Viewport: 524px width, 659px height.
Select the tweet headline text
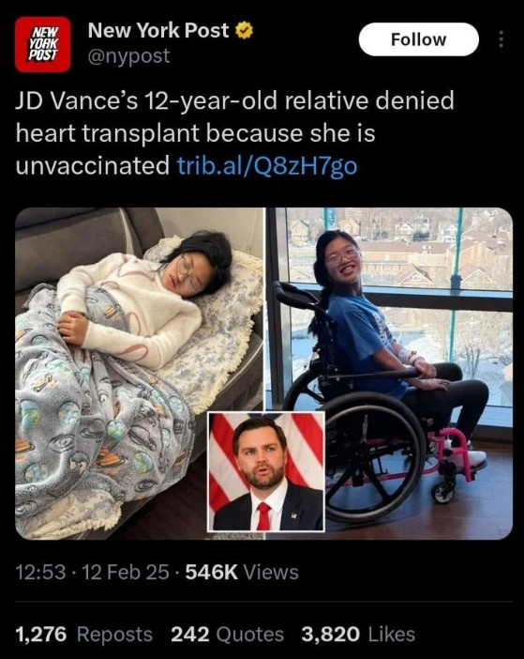pos(235,133)
